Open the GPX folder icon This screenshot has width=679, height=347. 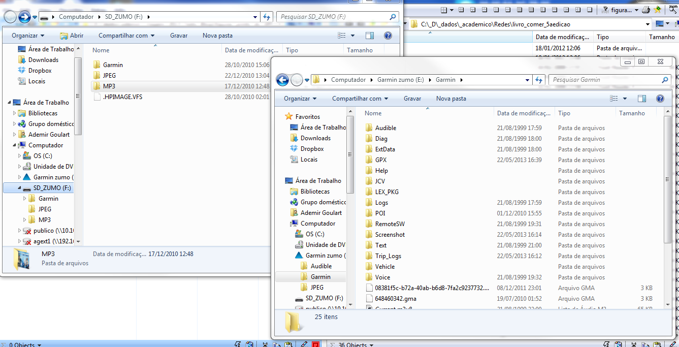coord(369,160)
